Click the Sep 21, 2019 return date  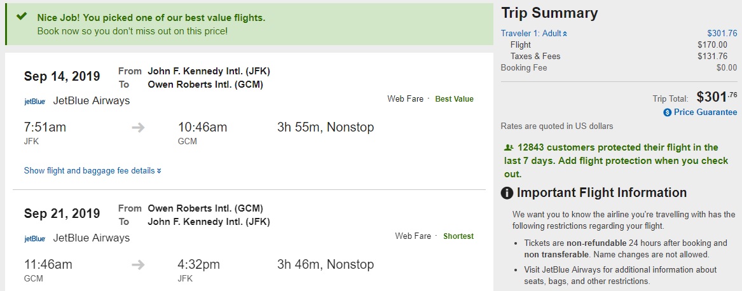[x=62, y=213]
